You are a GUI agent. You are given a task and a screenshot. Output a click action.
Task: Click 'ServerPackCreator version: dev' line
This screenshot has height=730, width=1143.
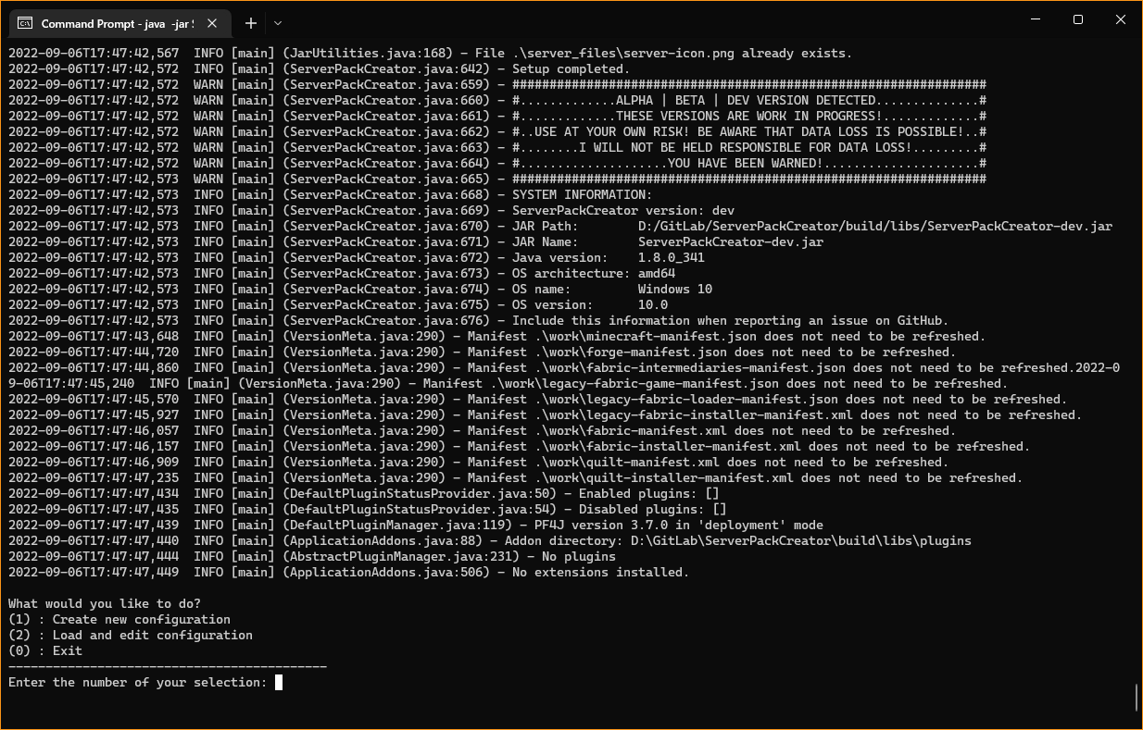click(x=371, y=211)
